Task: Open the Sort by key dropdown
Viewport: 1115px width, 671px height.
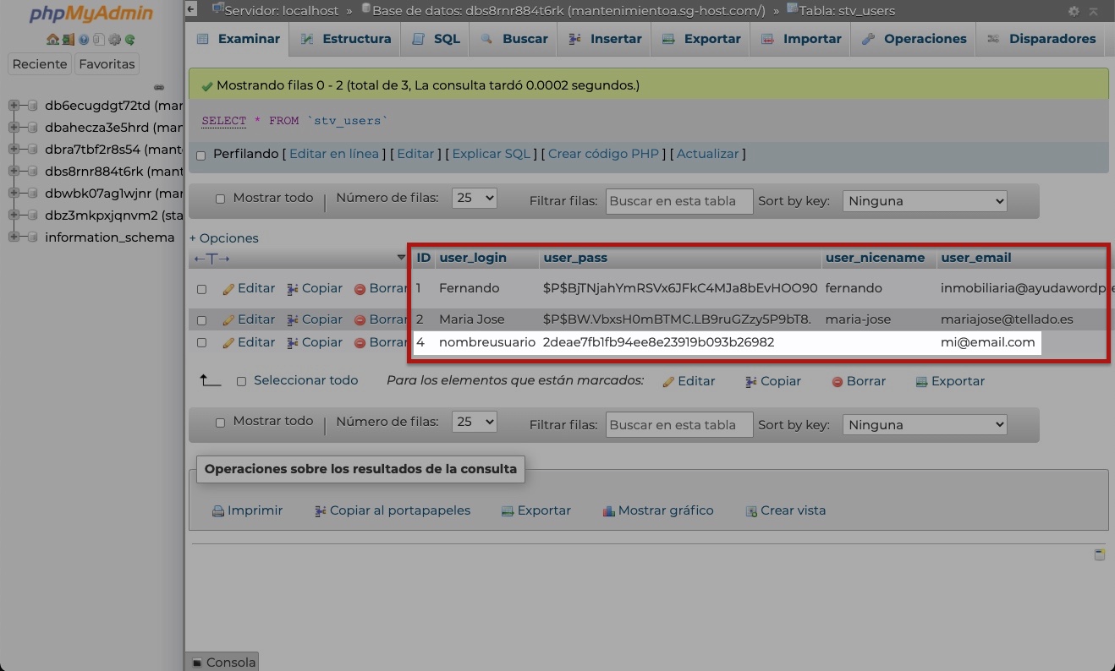Action: coord(924,200)
